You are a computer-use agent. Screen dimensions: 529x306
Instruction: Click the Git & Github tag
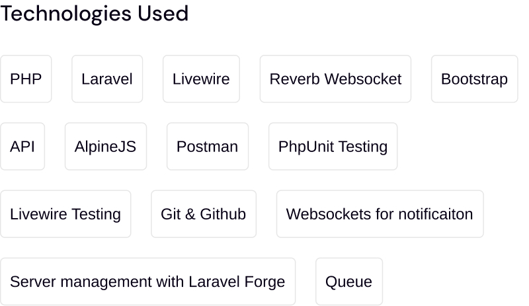pyautogui.click(x=203, y=214)
